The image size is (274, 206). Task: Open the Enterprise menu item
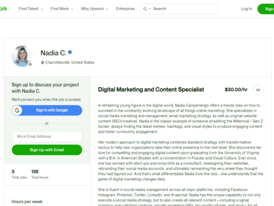click(x=125, y=9)
